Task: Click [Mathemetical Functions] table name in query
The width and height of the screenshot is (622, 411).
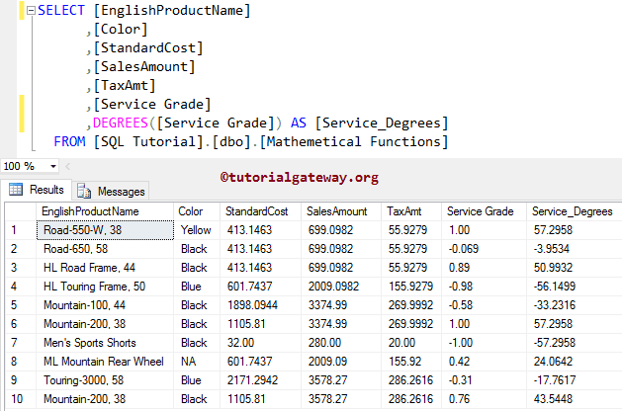Action: click(x=354, y=141)
